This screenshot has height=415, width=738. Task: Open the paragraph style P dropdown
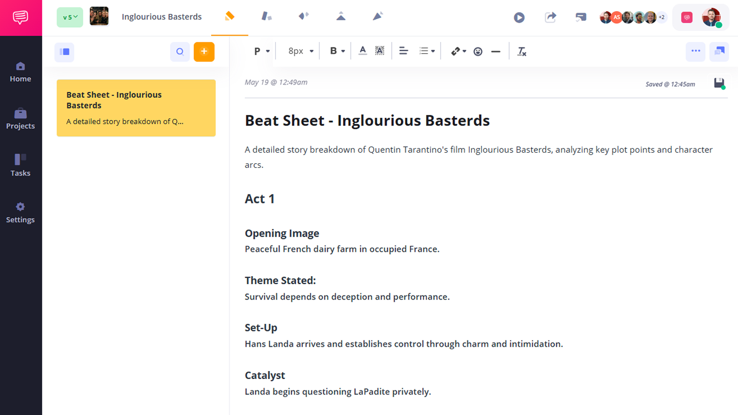pos(262,51)
